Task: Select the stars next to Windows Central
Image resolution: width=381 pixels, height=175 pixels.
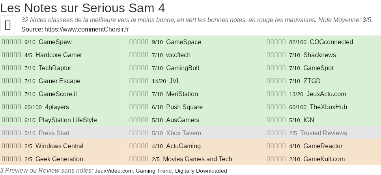Action: tap(11, 146)
